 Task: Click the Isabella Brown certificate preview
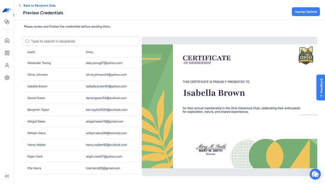click(x=229, y=106)
